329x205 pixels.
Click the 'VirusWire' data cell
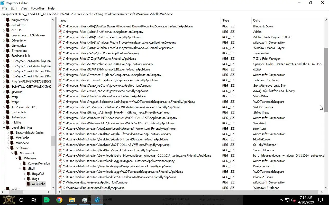(261, 96)
